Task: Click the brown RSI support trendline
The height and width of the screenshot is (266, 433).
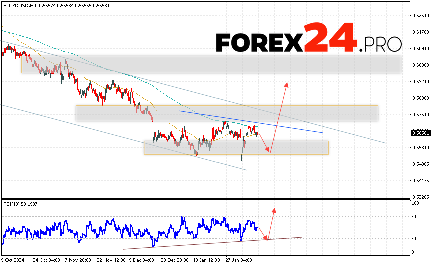Action: click(x=210, y=243)
